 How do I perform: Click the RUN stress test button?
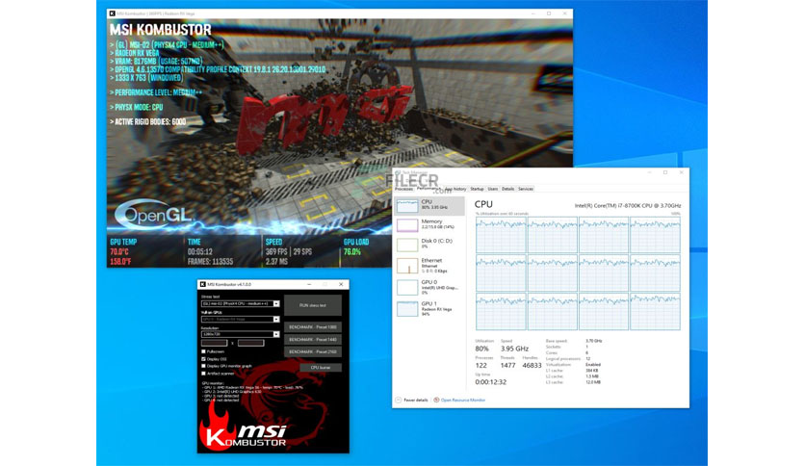313,305
